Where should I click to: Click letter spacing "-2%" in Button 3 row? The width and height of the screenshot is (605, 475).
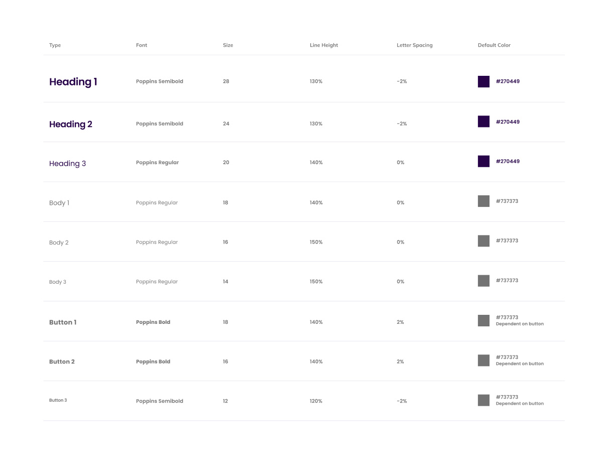coord(402,401)
